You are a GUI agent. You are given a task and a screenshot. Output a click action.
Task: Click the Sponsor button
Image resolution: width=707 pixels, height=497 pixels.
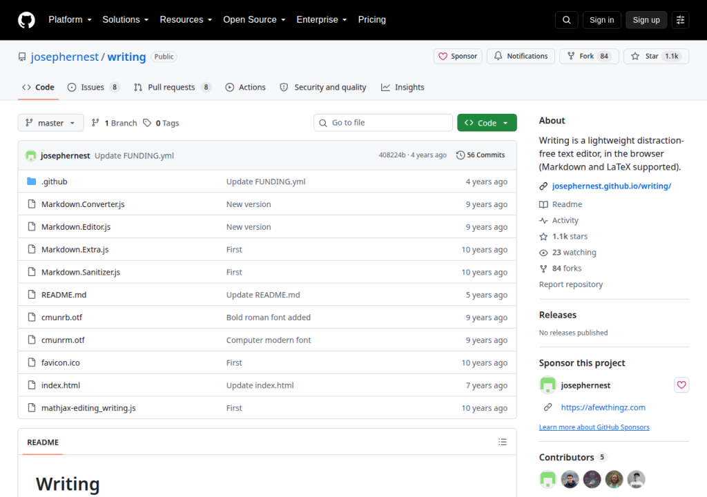point(458,57)
